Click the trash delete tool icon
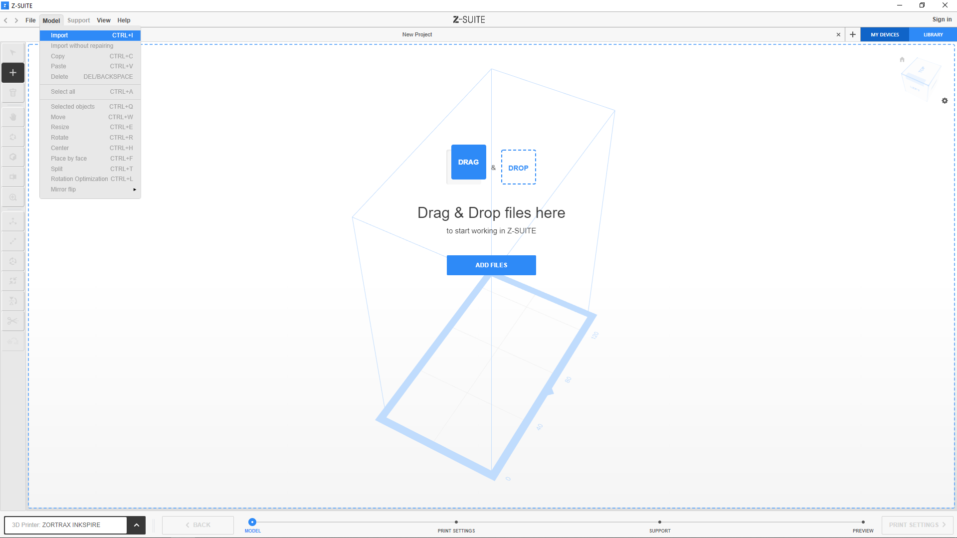This screenshot has width=957, height=538. point(13,93)
